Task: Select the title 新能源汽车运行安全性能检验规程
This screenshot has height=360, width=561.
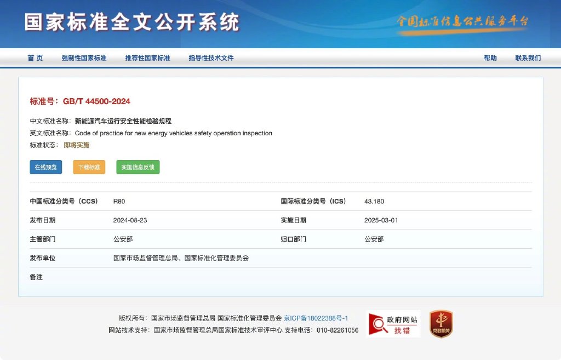Action: (123, 121)
